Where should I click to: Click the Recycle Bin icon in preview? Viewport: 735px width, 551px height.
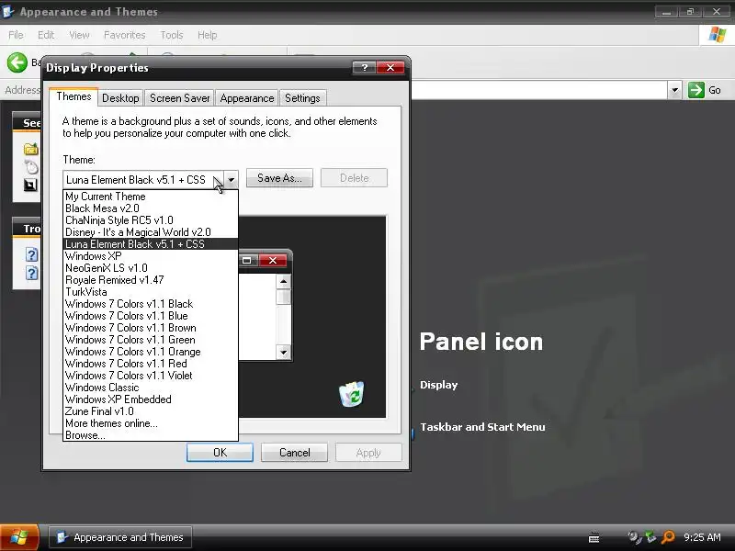coord(351,394)
